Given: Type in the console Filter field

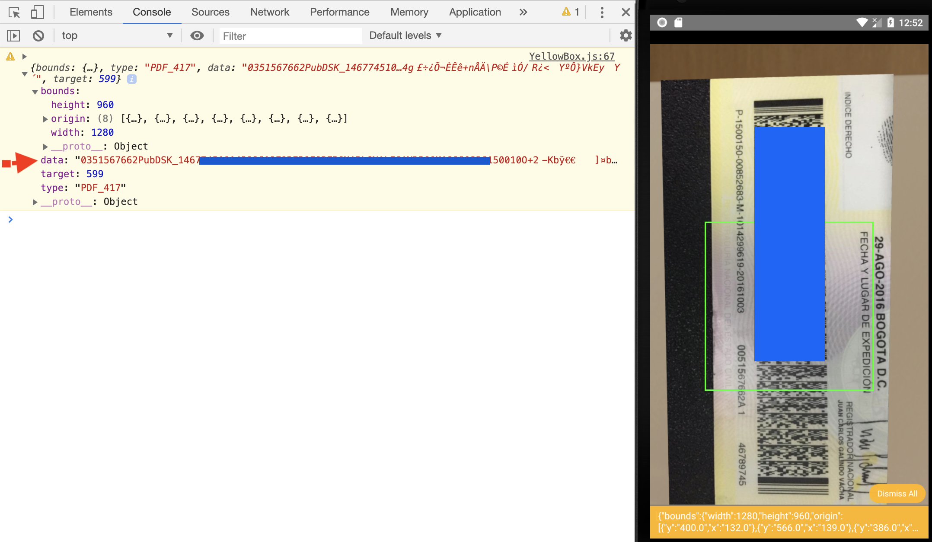Looking at the screenshot, I should coord(290,36).
